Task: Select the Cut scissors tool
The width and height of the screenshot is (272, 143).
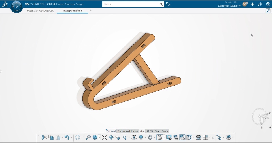Action: pos(44,137)
